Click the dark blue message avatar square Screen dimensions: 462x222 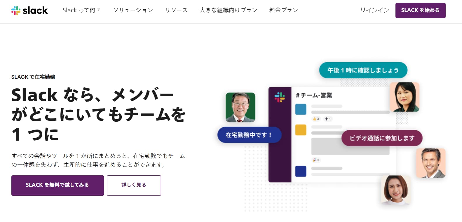pos(301,171)
